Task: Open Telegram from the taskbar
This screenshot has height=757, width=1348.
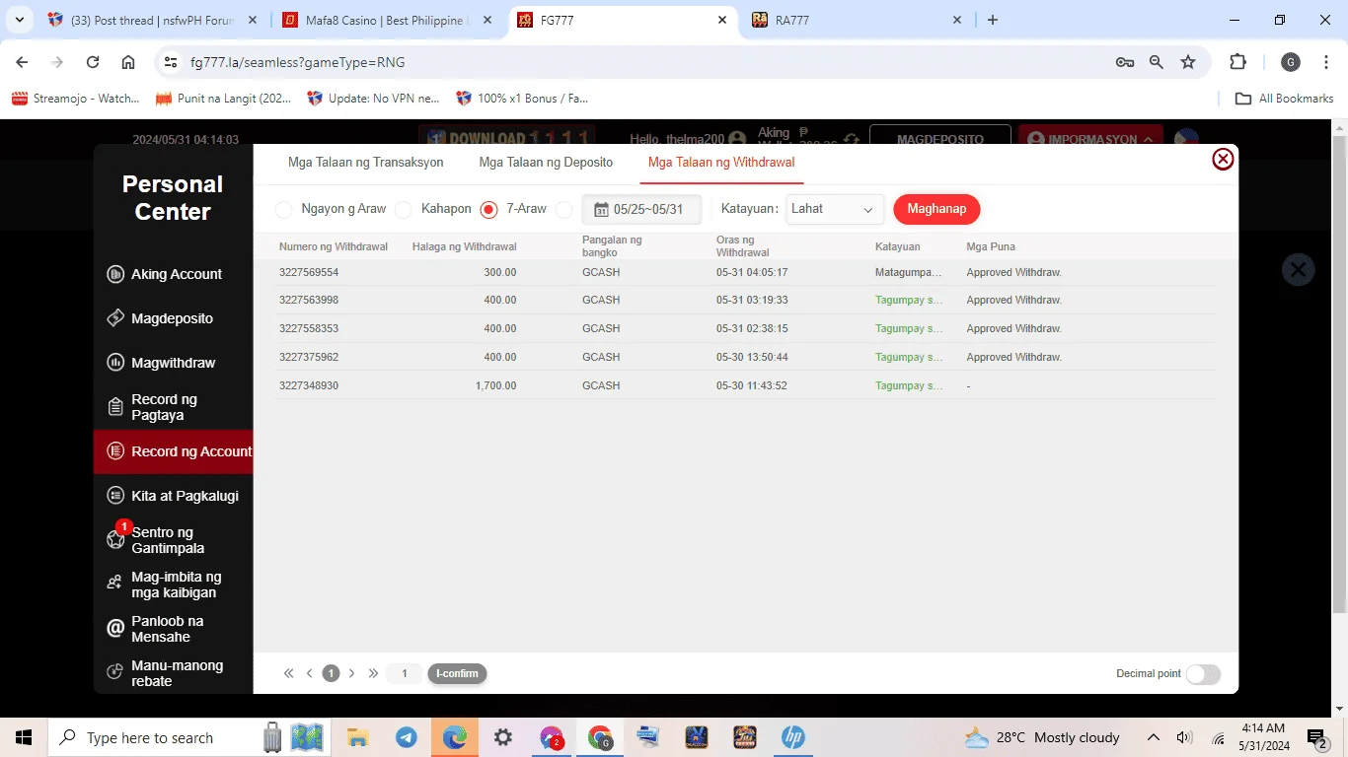Action: 406,737
